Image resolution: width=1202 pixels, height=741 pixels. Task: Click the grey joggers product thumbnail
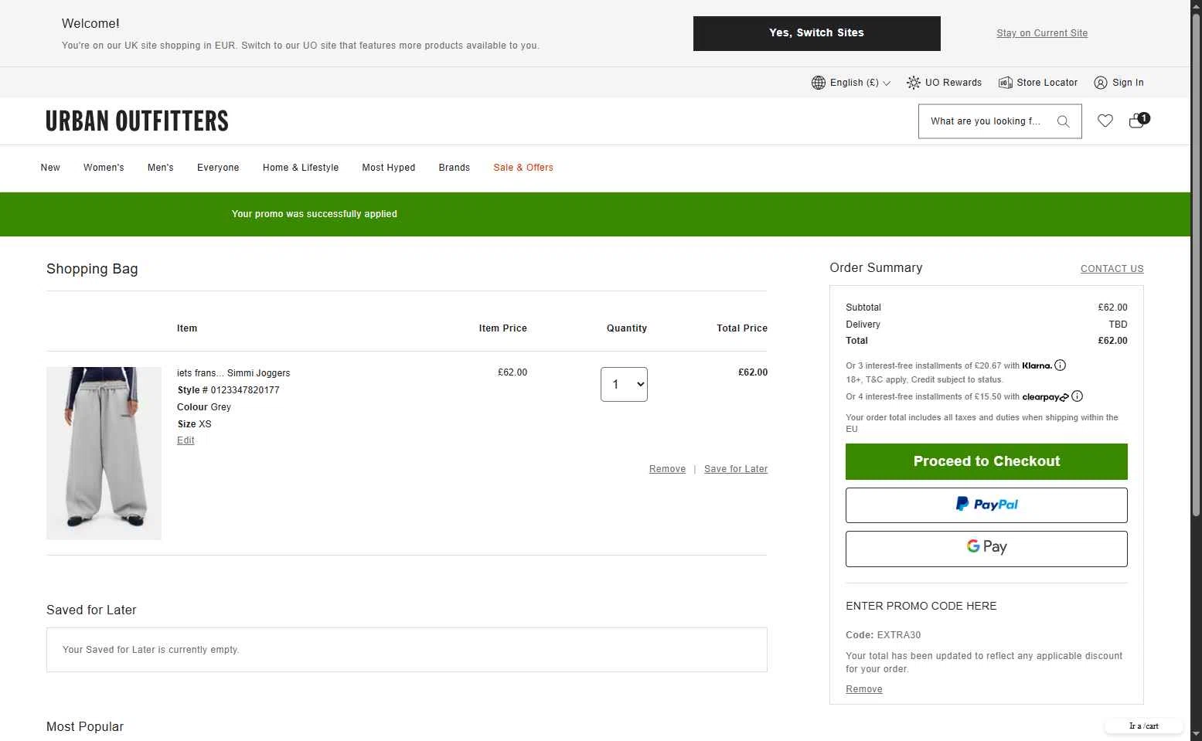(x=104, y=453)
